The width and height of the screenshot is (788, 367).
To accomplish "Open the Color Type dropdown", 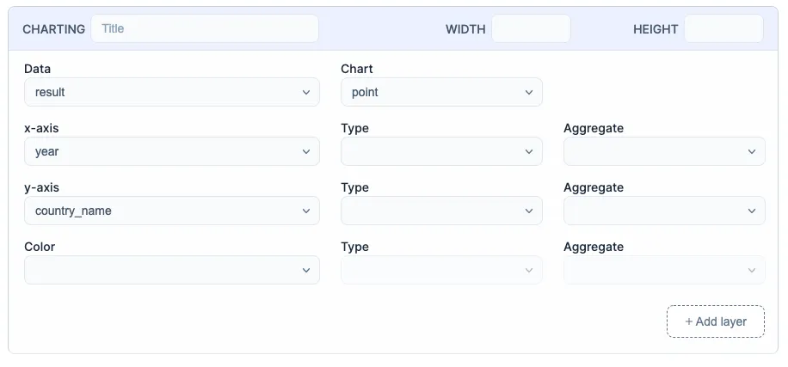I will click(441, 270).
